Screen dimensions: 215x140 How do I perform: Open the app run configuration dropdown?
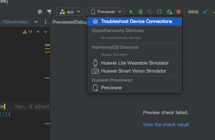pyautogui.click(x=70, y=12)
